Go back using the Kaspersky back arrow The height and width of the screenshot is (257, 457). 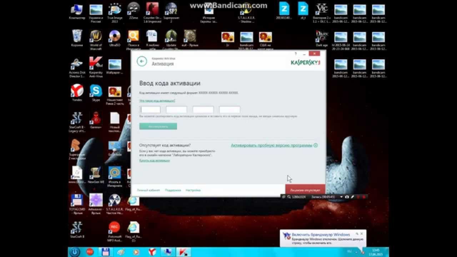pos(142,61)
